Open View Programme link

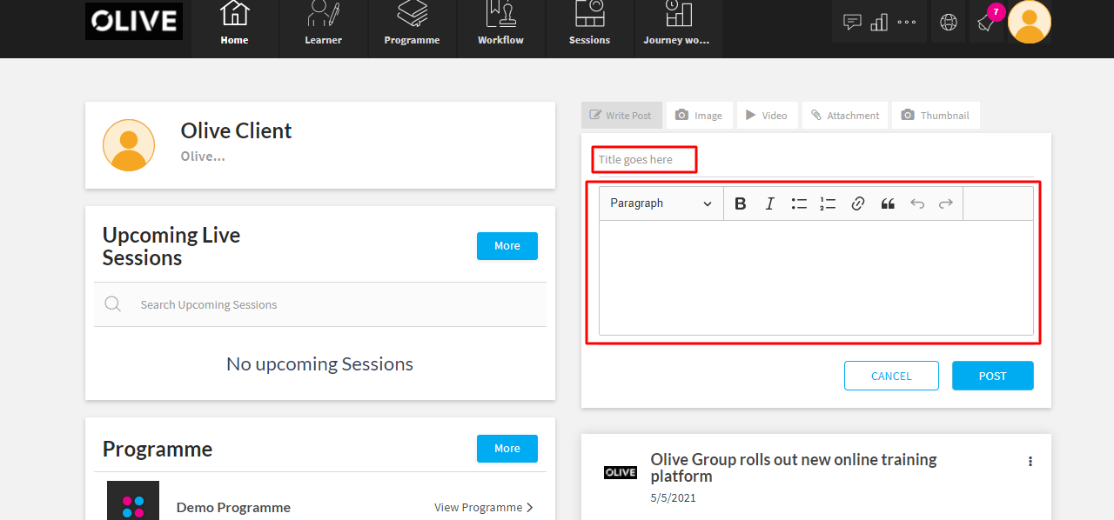(484, 507)
